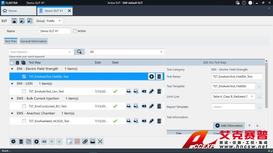Run the selected TST_EmiAutoTest_FieldStr_Test step
273x153 pixels.
click(151, 76)
